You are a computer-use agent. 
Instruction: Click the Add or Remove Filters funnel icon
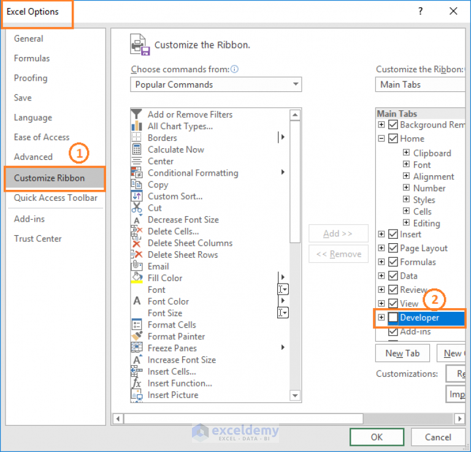coord(136,115)
